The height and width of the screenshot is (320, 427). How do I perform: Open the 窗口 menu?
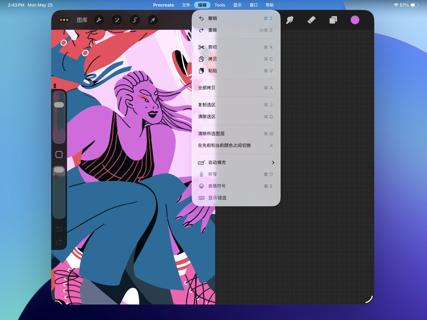click(254, 5)
